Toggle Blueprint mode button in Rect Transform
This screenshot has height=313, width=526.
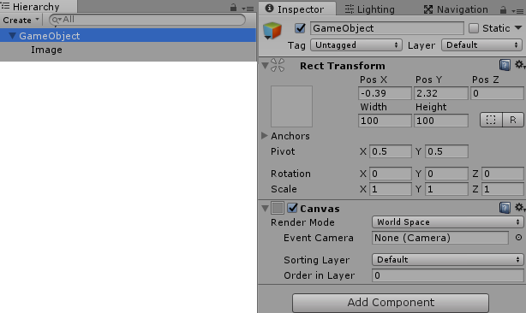tap(491, 120)
